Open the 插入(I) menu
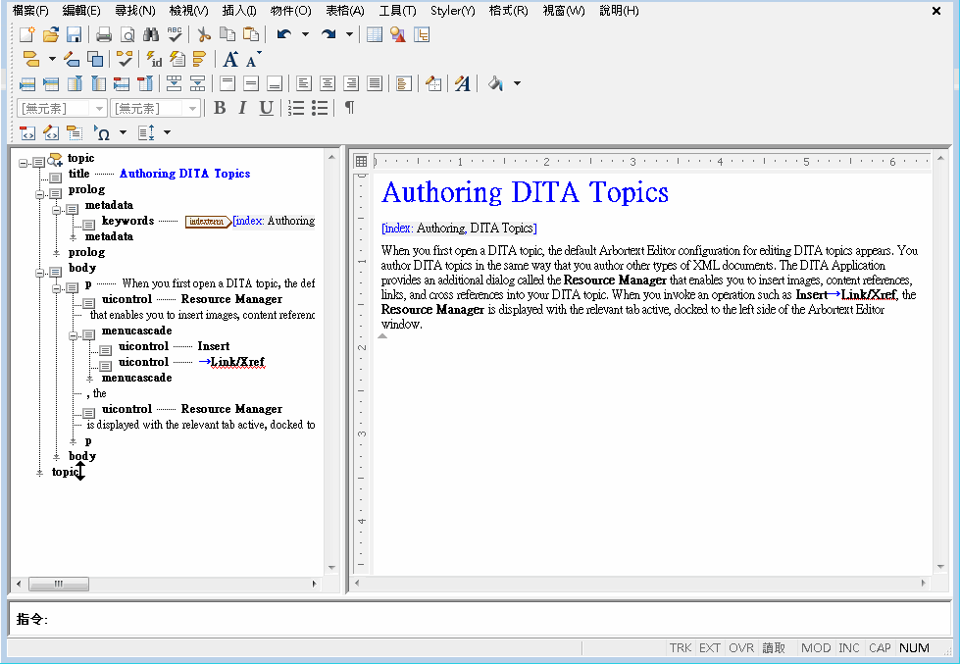This screenshot has width=960, height=664. pos(239,11)
